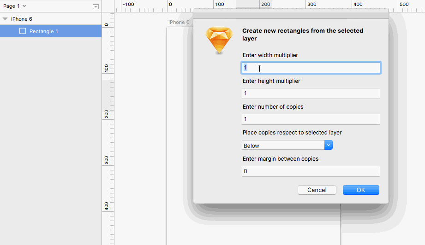Select the iPhone 6 artboard in layer list
425x245 pixels.
click(21, 19)
